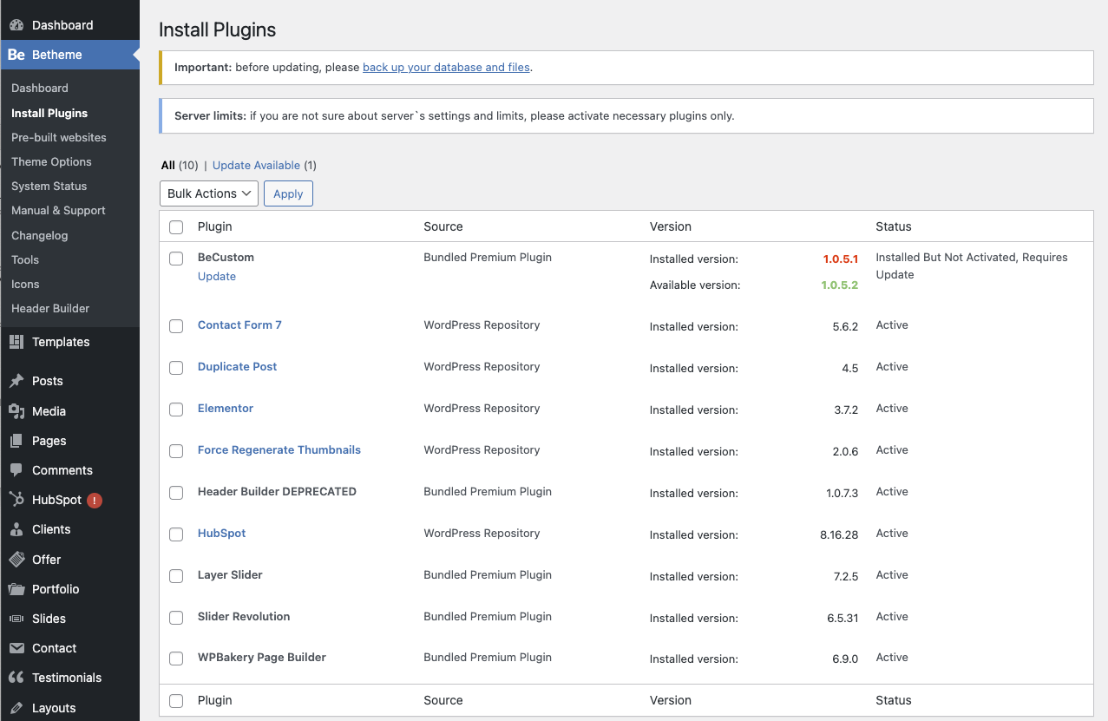Check the BeCustom plugin checkbox
1108x721 pixels.
click(176, 259)
